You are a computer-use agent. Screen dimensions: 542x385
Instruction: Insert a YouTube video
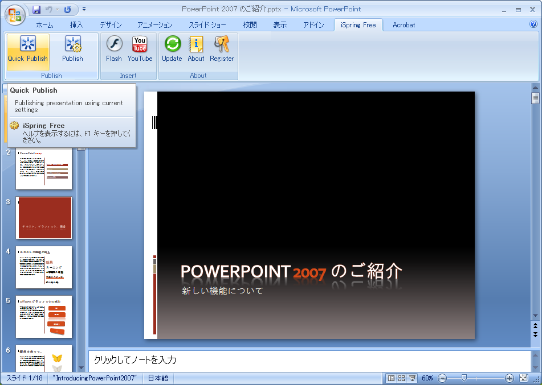(140, 49)
